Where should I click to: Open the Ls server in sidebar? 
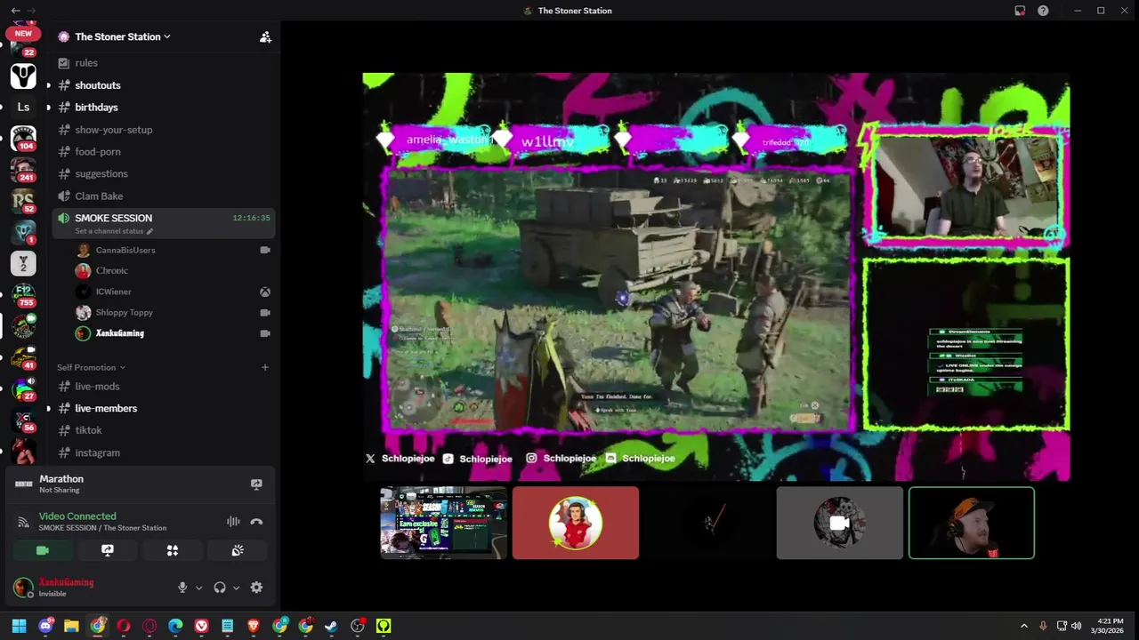point(23,108)
